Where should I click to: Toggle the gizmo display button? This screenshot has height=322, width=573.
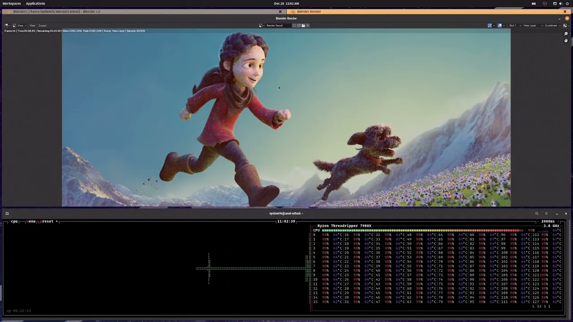pos(491,25)
